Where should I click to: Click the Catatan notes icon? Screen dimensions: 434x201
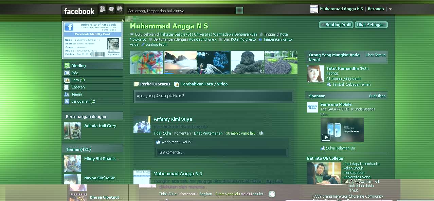click(67, 87)
